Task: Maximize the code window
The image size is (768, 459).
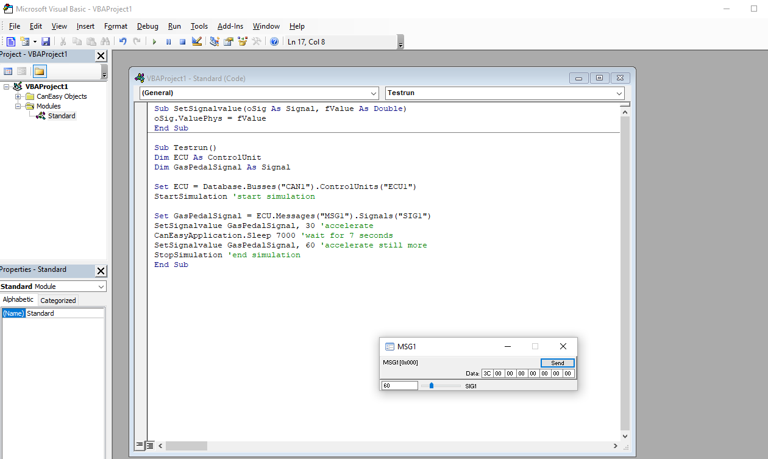Action: 600,78
